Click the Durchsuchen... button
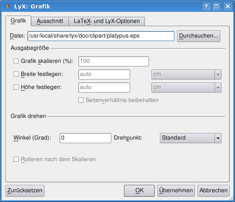This screenshot has width=235, height=202. pos(199,36)
